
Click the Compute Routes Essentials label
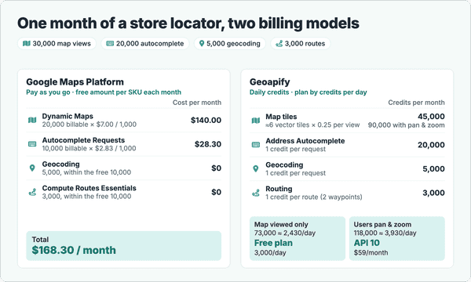click(89, 188)
